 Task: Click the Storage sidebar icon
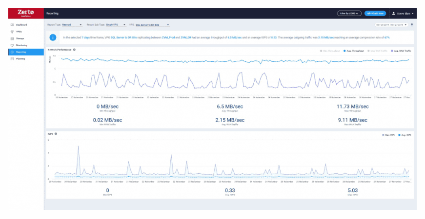coord(12,38)
